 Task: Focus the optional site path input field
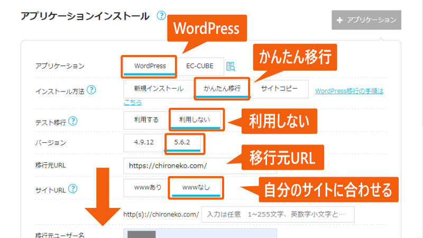[278, 215]
